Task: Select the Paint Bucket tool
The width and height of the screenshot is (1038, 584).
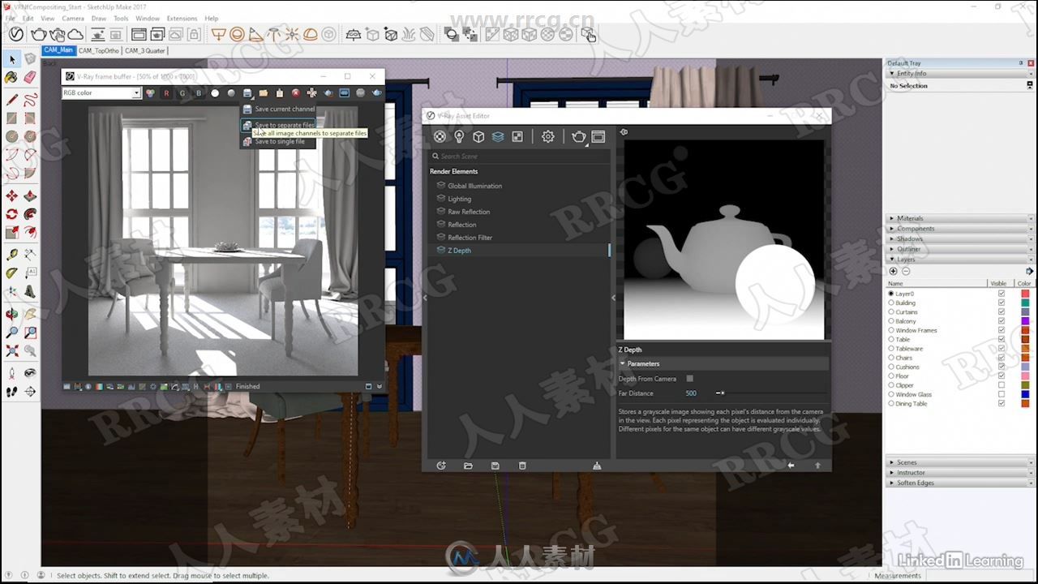Action: [11, 78]
